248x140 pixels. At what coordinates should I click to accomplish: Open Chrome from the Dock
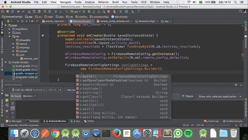click(55, 133)
